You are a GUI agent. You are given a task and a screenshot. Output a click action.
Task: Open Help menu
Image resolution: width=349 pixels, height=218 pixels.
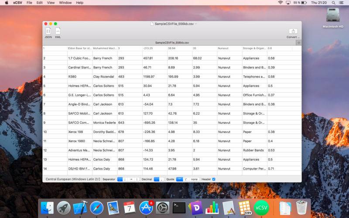pyautogui.click(x=79, y=3)
